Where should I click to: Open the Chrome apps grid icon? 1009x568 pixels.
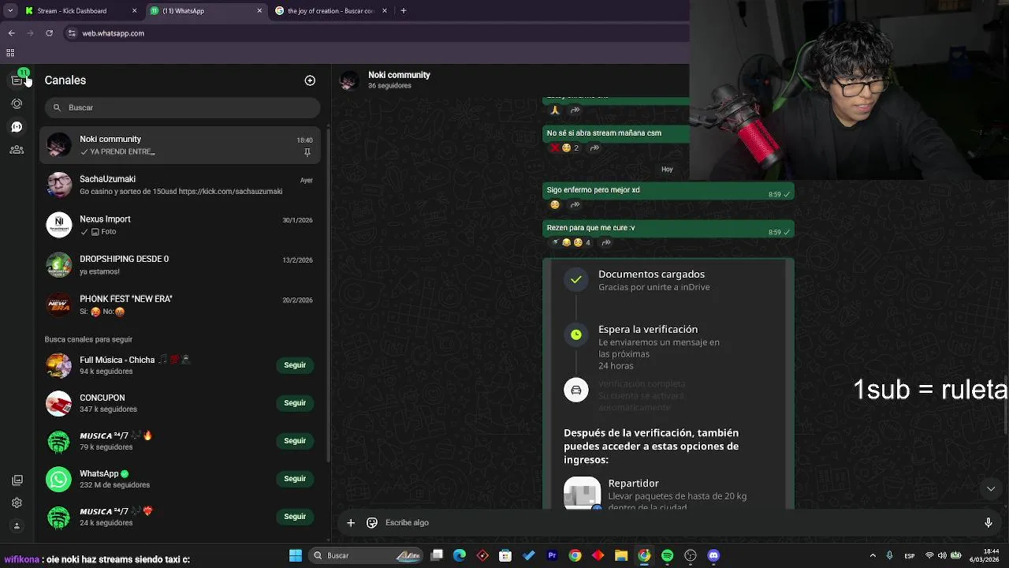pyautogui.click(x=10, y=53)
